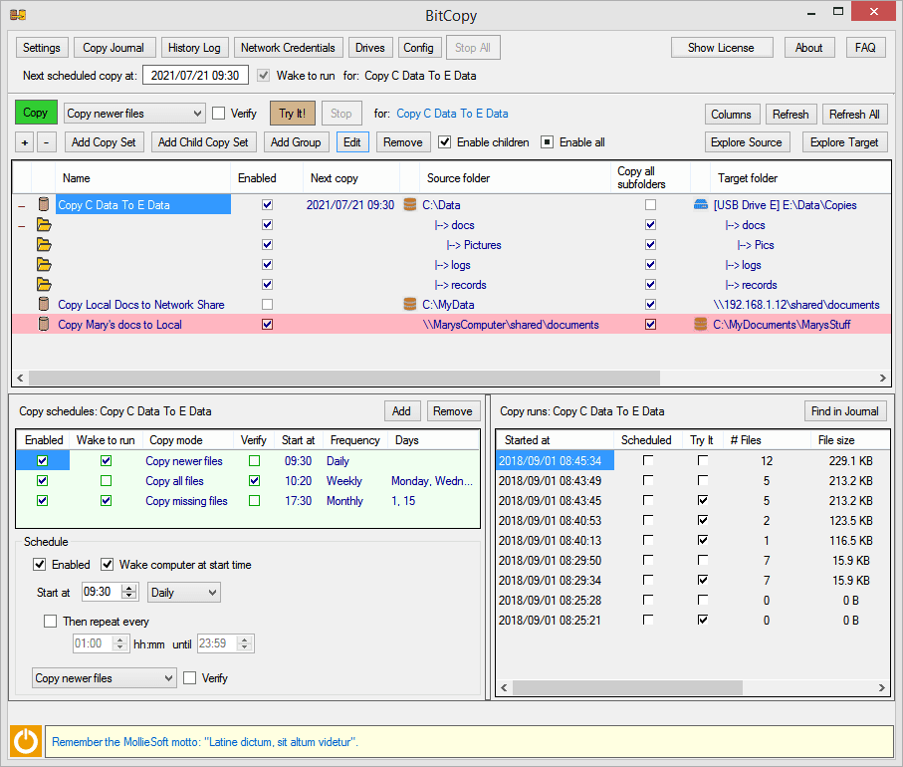
Task: Click the copy sets horizontal scrollbar
Action: [x=343, y=379]
